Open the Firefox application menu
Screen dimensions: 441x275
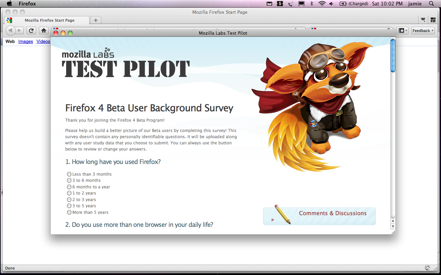[x=27, y=4]
